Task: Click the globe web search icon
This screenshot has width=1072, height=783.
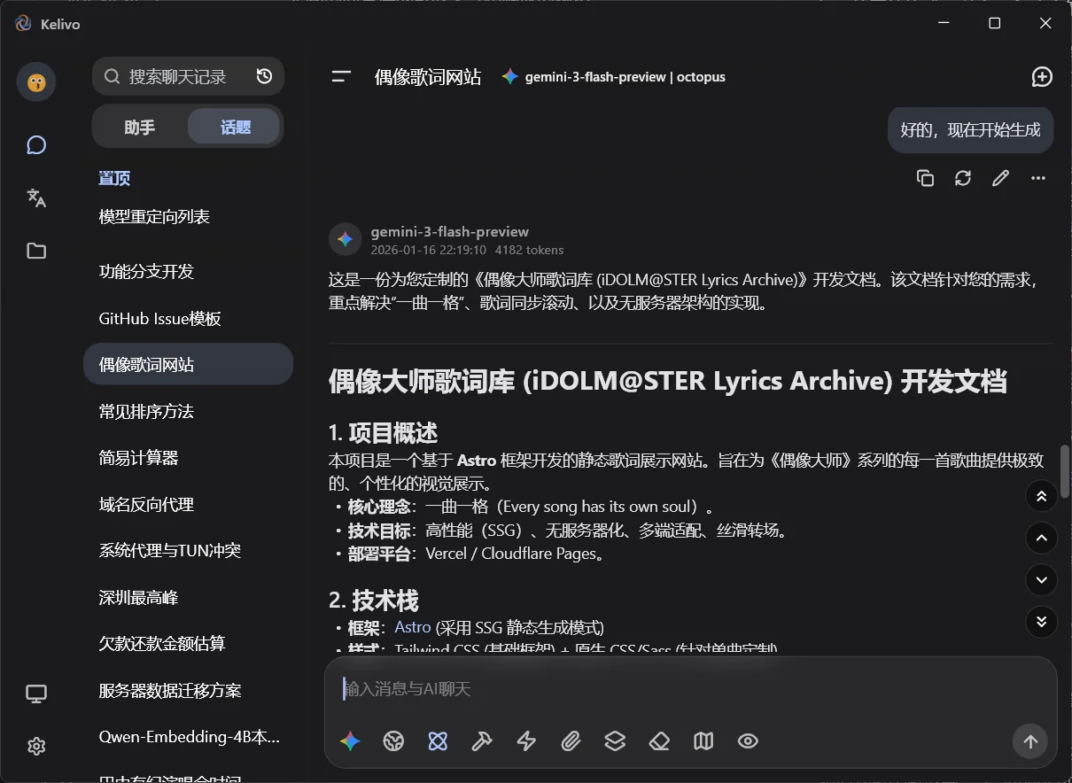Action: (x=393, y=741)
